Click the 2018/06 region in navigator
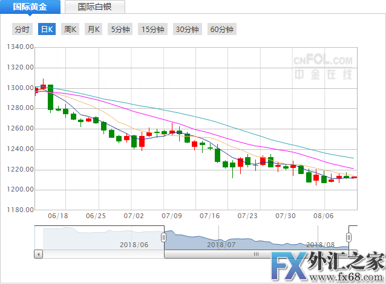 (x=134, y=244)
